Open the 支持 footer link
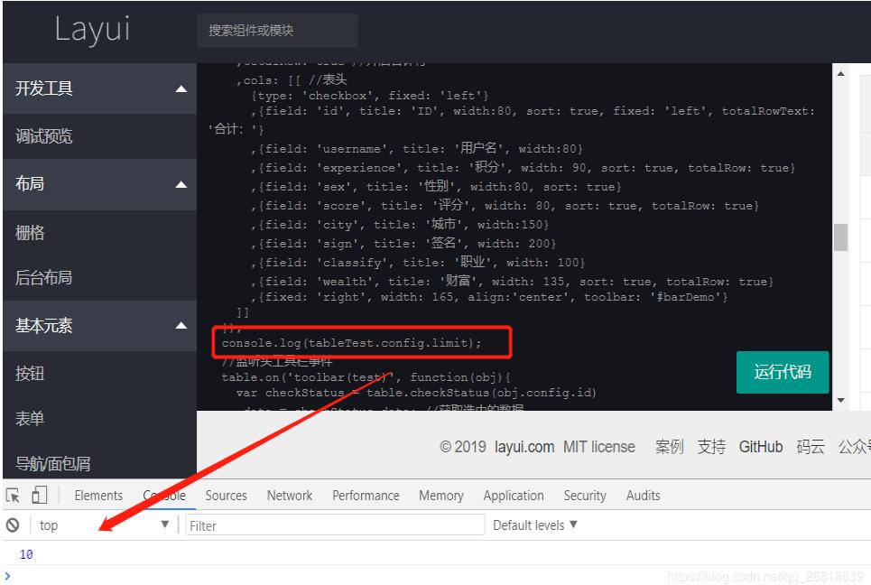The image size is (871, 585). (711, 447)
